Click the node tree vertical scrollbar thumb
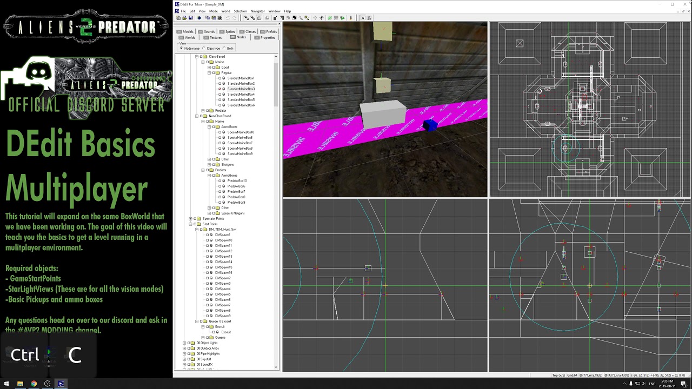Image resolution: width=692 pixels, height=389 pixels. pyautogui.click(x=276, y=84)
